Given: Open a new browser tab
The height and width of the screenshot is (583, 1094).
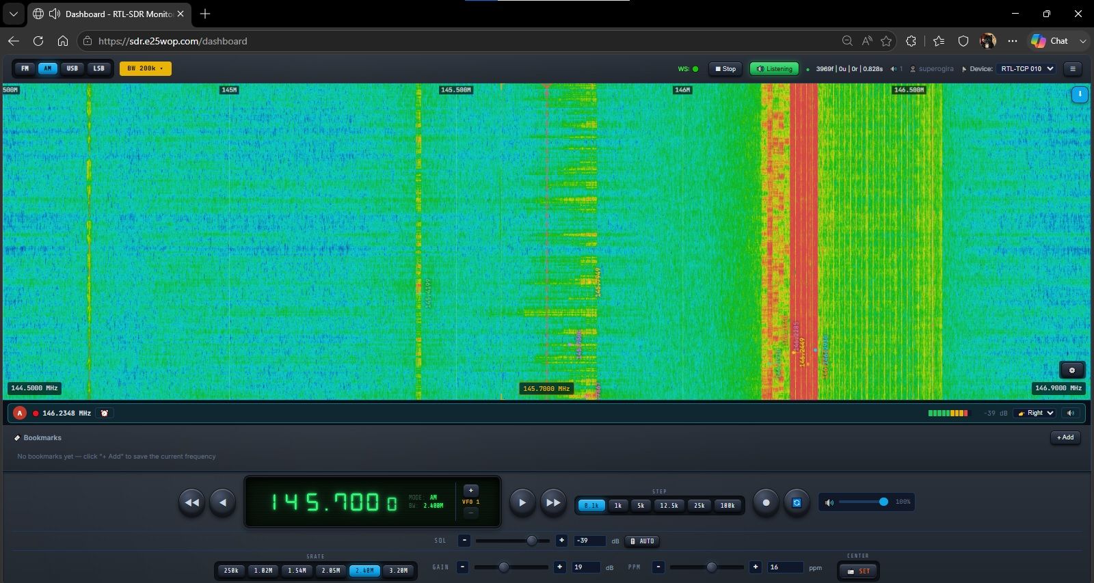Looking at the screenshot, I should (x=205, y=14).
